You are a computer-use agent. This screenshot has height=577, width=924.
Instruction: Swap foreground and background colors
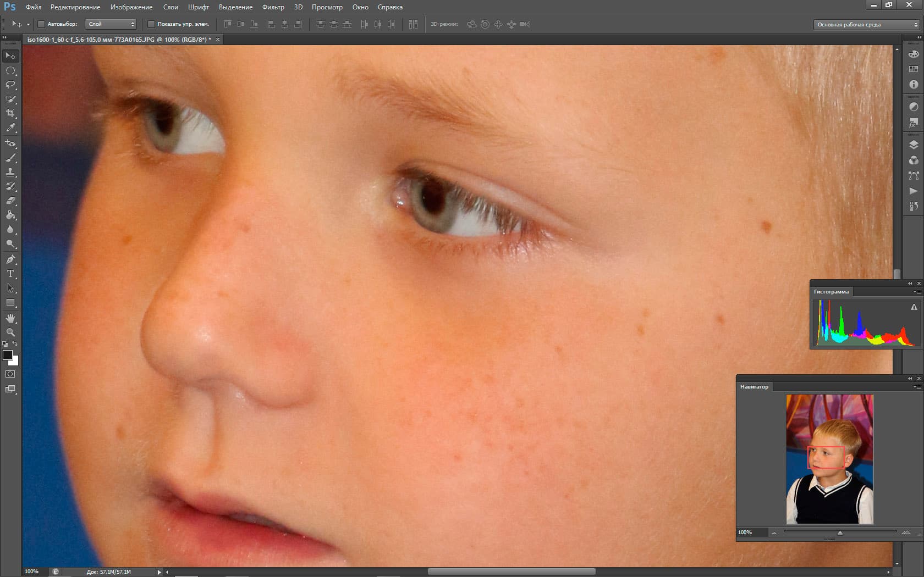click(15, 344)
